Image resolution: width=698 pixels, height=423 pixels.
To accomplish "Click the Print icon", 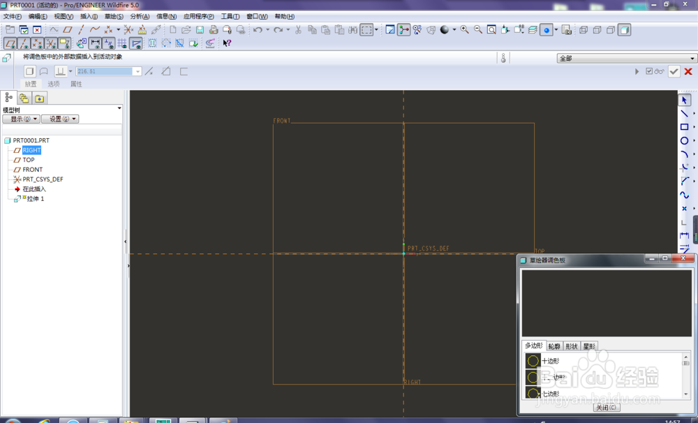I will tap(214, 30).
